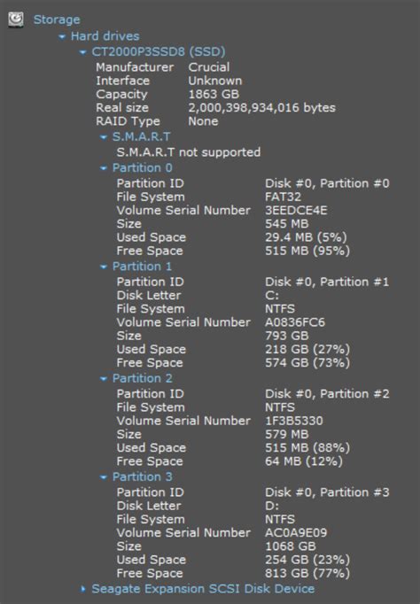The image size is (420, 604).
Task: Select the CT2000P3SSD8 (SSD) drive label
Action: (159, 51)
